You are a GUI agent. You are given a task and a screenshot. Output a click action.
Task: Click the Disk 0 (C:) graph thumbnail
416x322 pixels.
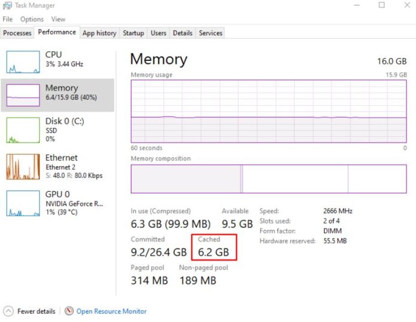(x=23, y=130)
